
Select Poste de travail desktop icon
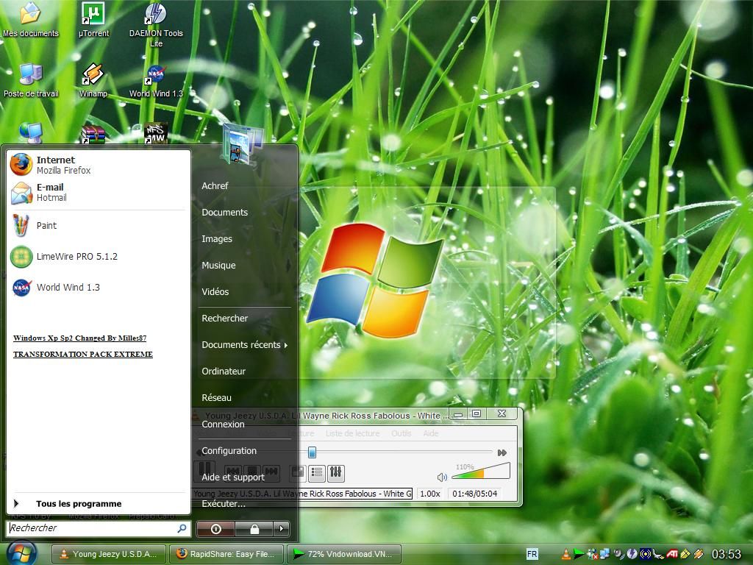point(31,81)
